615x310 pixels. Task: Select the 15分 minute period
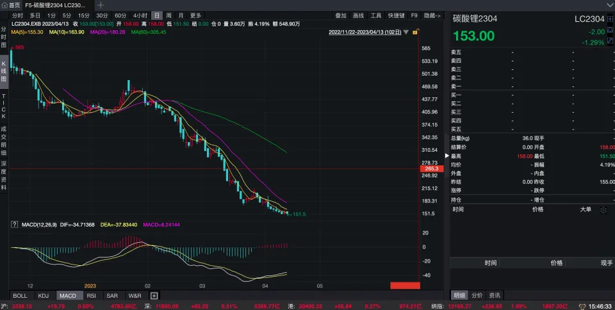[x=83, y=15]
